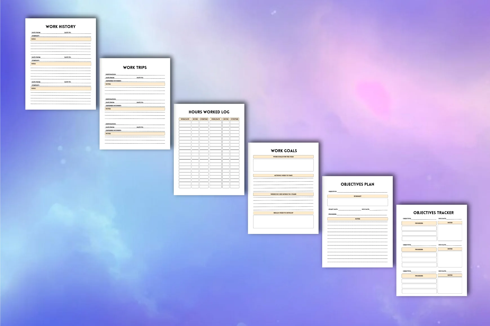Screen dimensions: 490x326
Task: Click the 'NOTES' header in Objectives Plan
Action: (x=357, y=219)
